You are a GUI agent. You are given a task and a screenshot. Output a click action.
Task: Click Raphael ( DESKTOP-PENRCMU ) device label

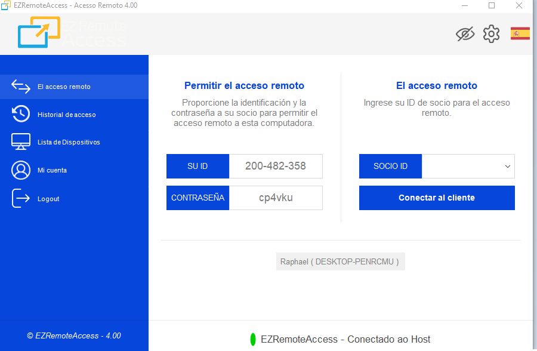point(341,261)
